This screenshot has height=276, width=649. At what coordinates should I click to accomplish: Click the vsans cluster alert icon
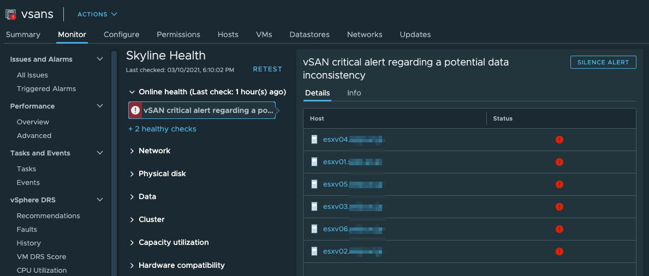(x=10, y=15)
